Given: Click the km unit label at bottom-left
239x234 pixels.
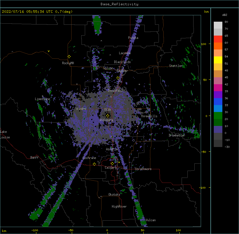Looking at the screenshot, I should point(4,231).
